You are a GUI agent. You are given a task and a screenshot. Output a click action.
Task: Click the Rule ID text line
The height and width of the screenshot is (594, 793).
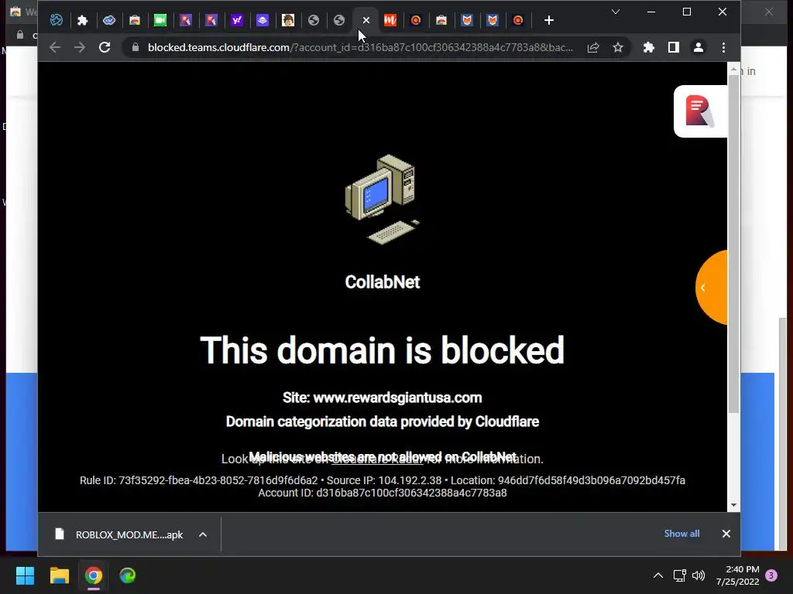[383, 480]
